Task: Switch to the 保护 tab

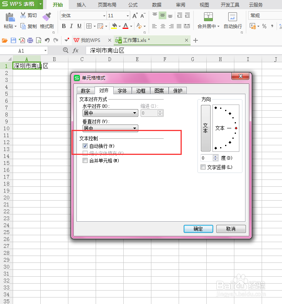Action: [177, 91]
